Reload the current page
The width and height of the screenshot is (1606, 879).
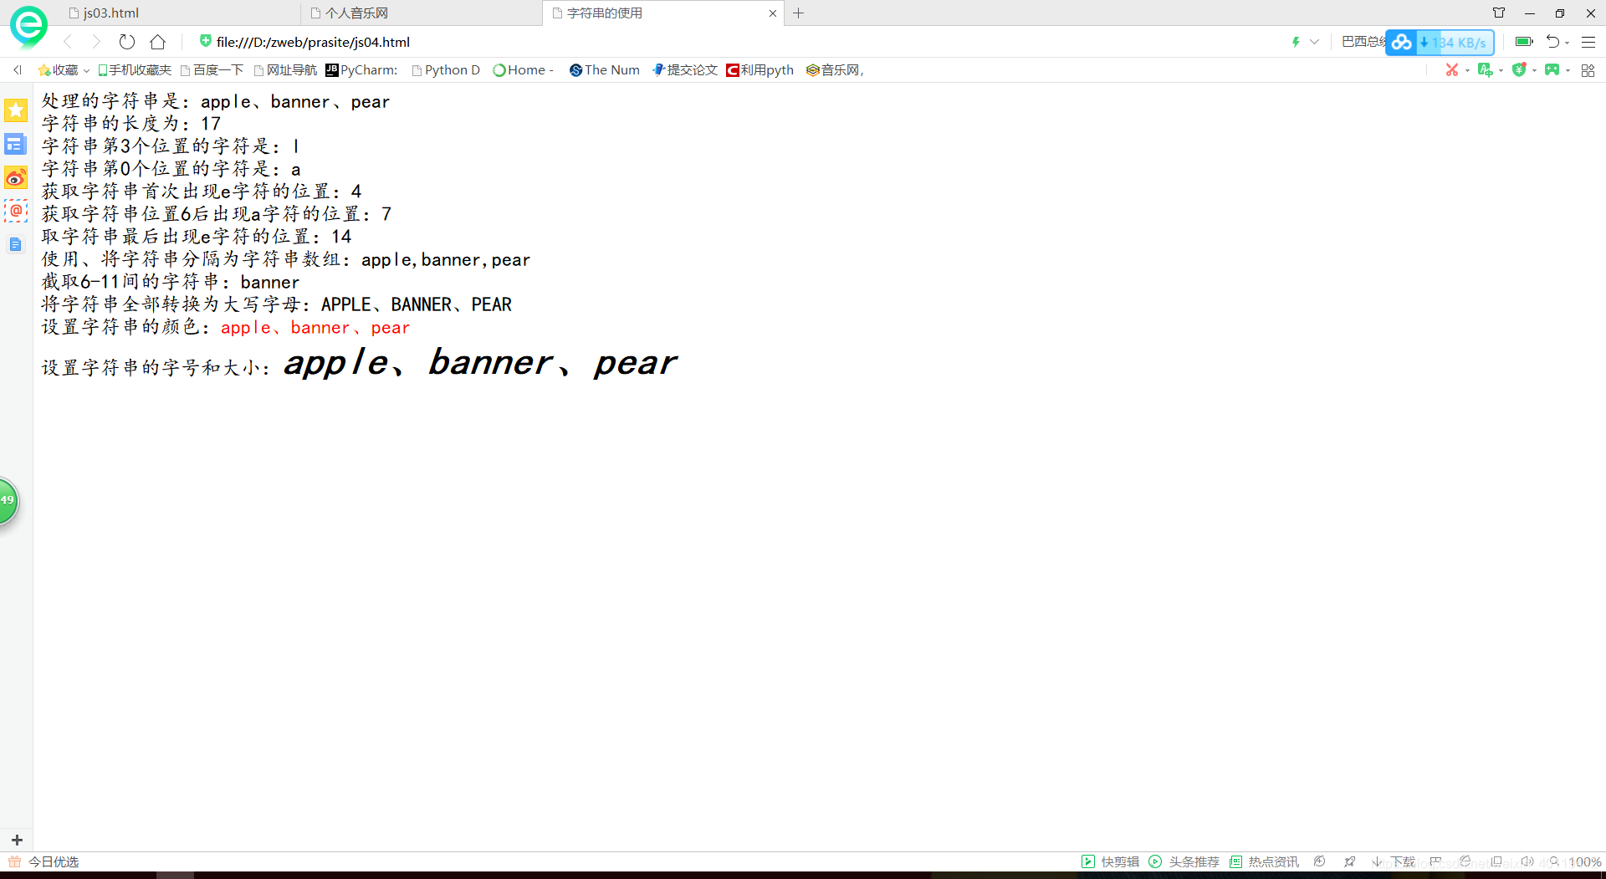127,42
